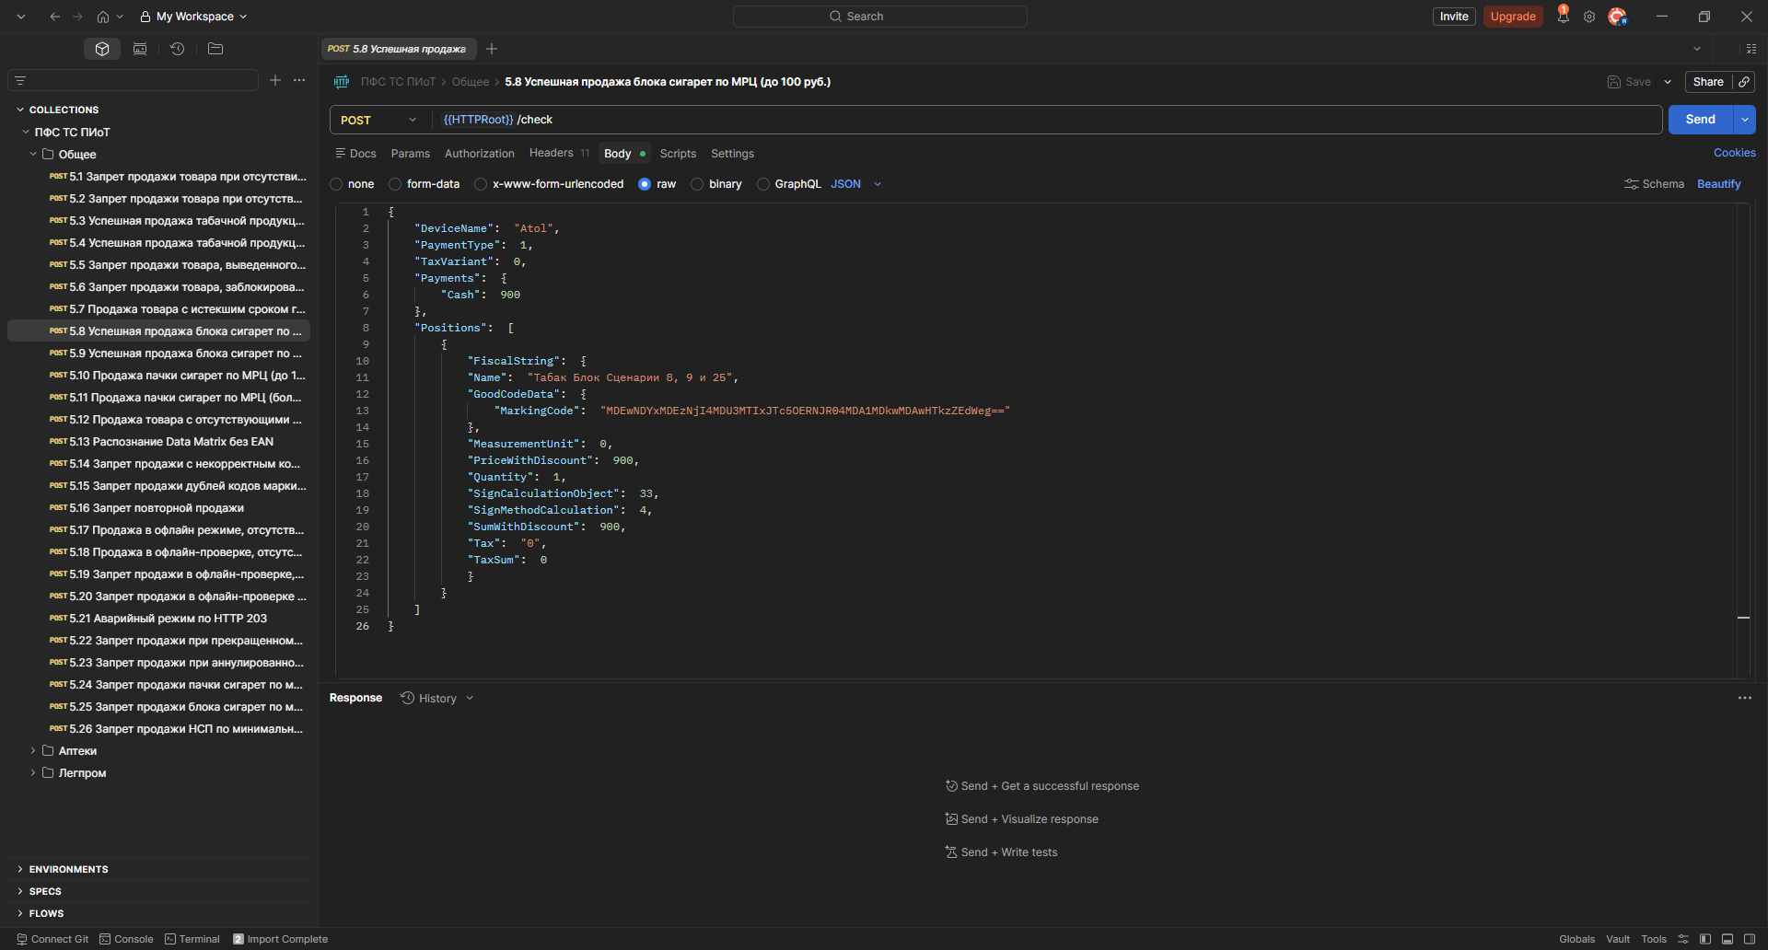1768x950 pixels.
Task: Open the response History dropdown
Action: (437, 698)
